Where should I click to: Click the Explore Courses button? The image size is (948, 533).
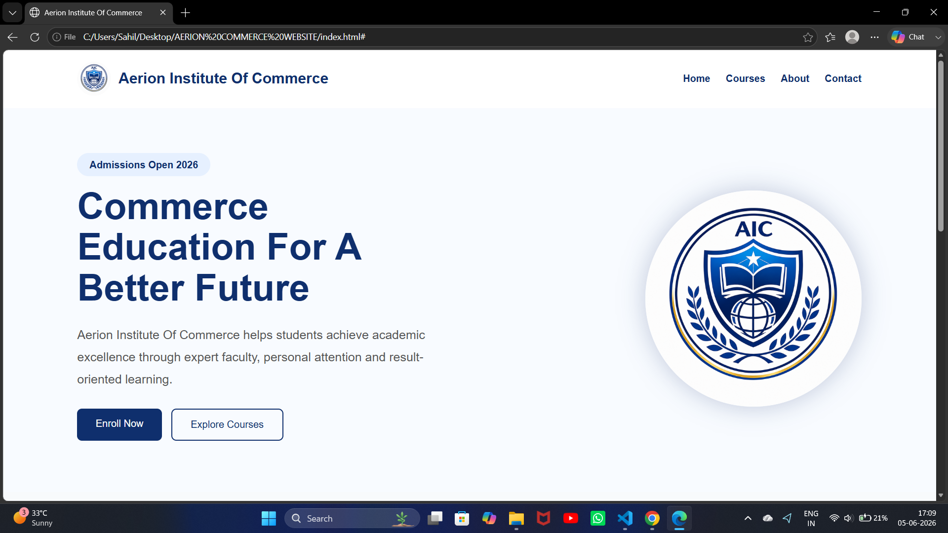(x=227, y=424)
